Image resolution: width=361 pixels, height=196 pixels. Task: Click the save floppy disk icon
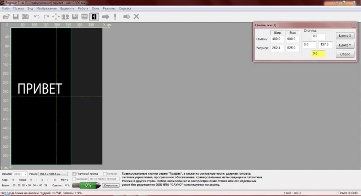click(x=16, y=17)
